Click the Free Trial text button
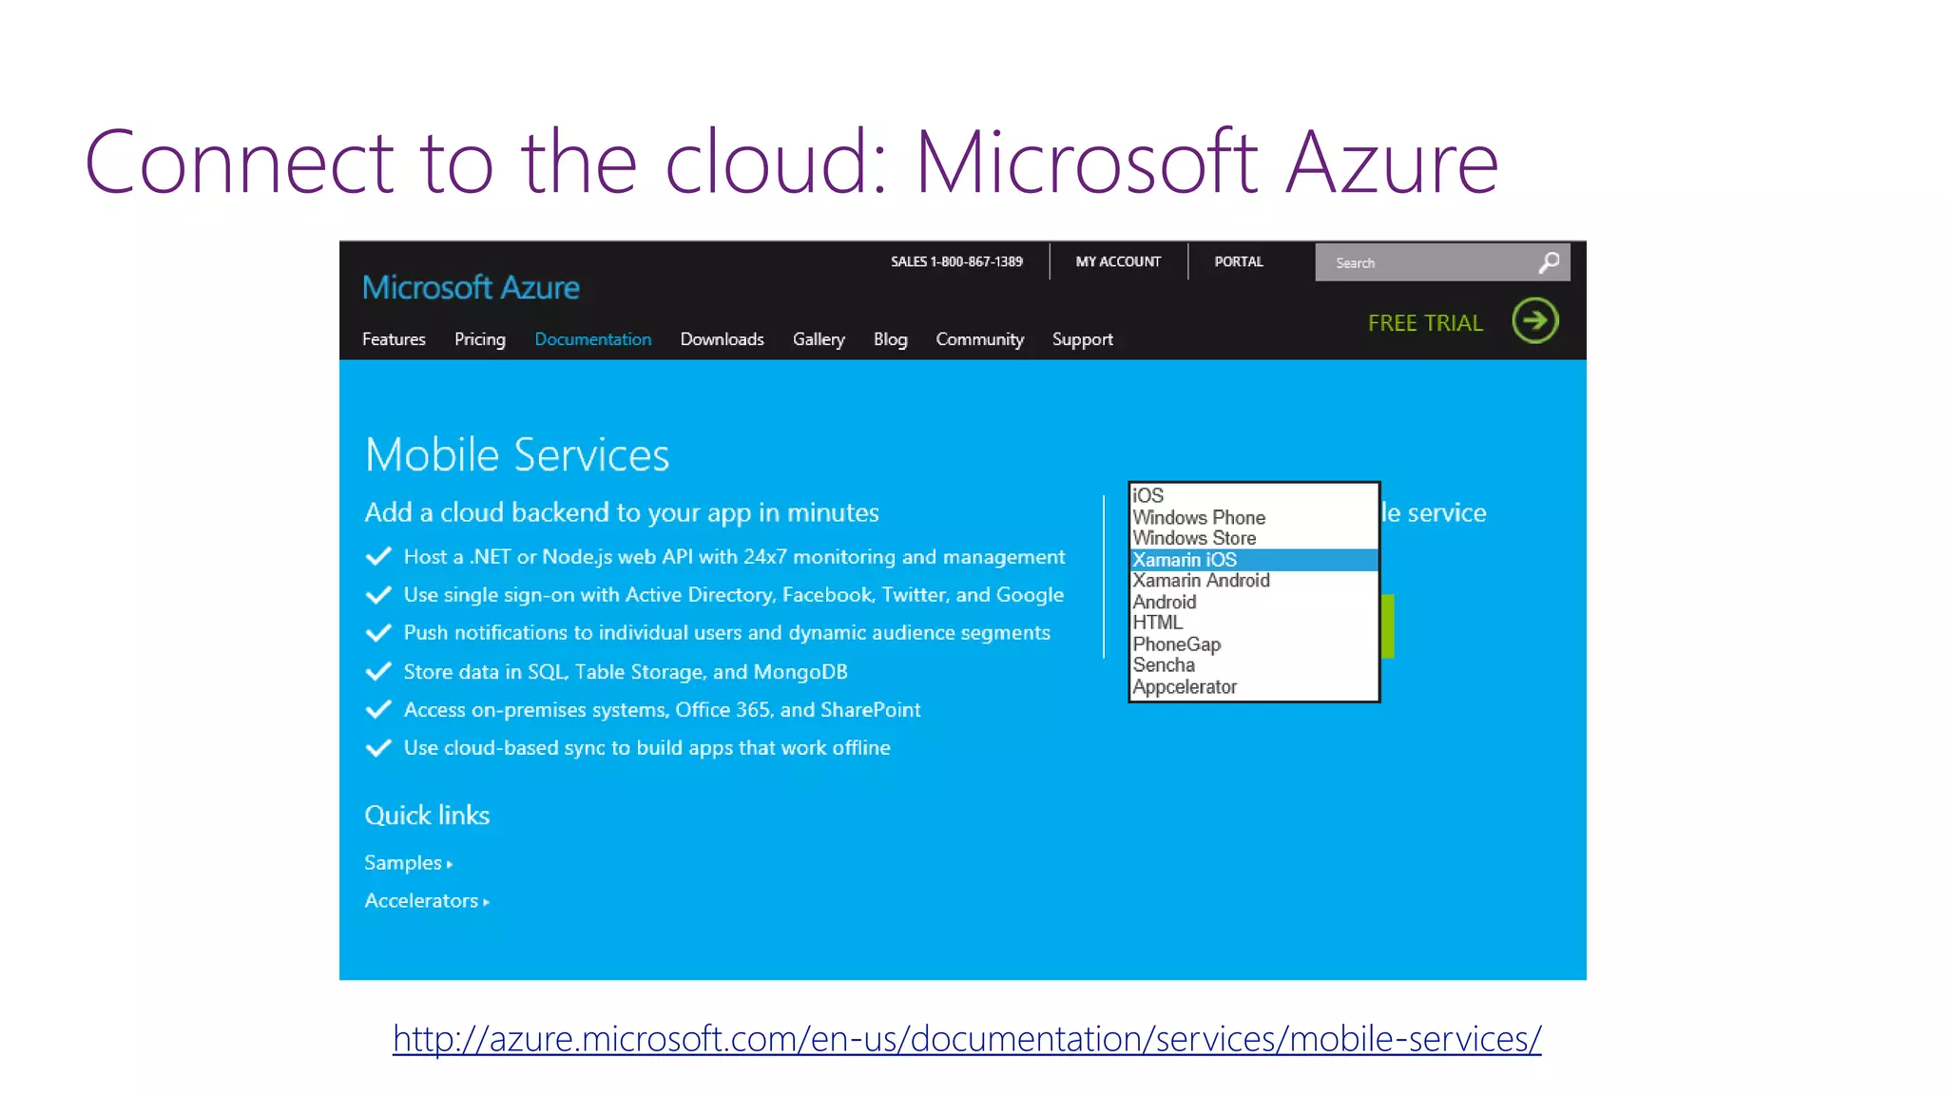This screenshot has width=1947, height=1095. point(1425,323)
